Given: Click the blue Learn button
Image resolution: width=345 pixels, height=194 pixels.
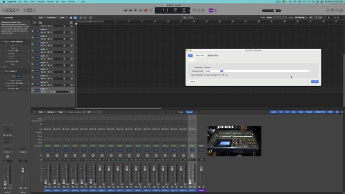Looking at the screenshot, I should tap(315, 81).
